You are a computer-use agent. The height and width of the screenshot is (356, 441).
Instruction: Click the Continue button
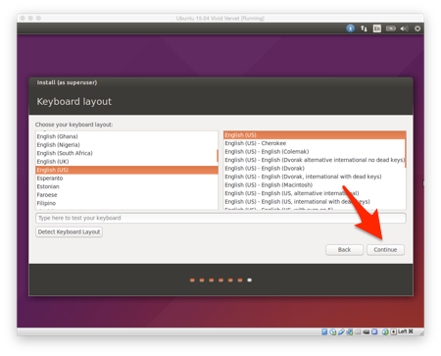click(385, 250)
